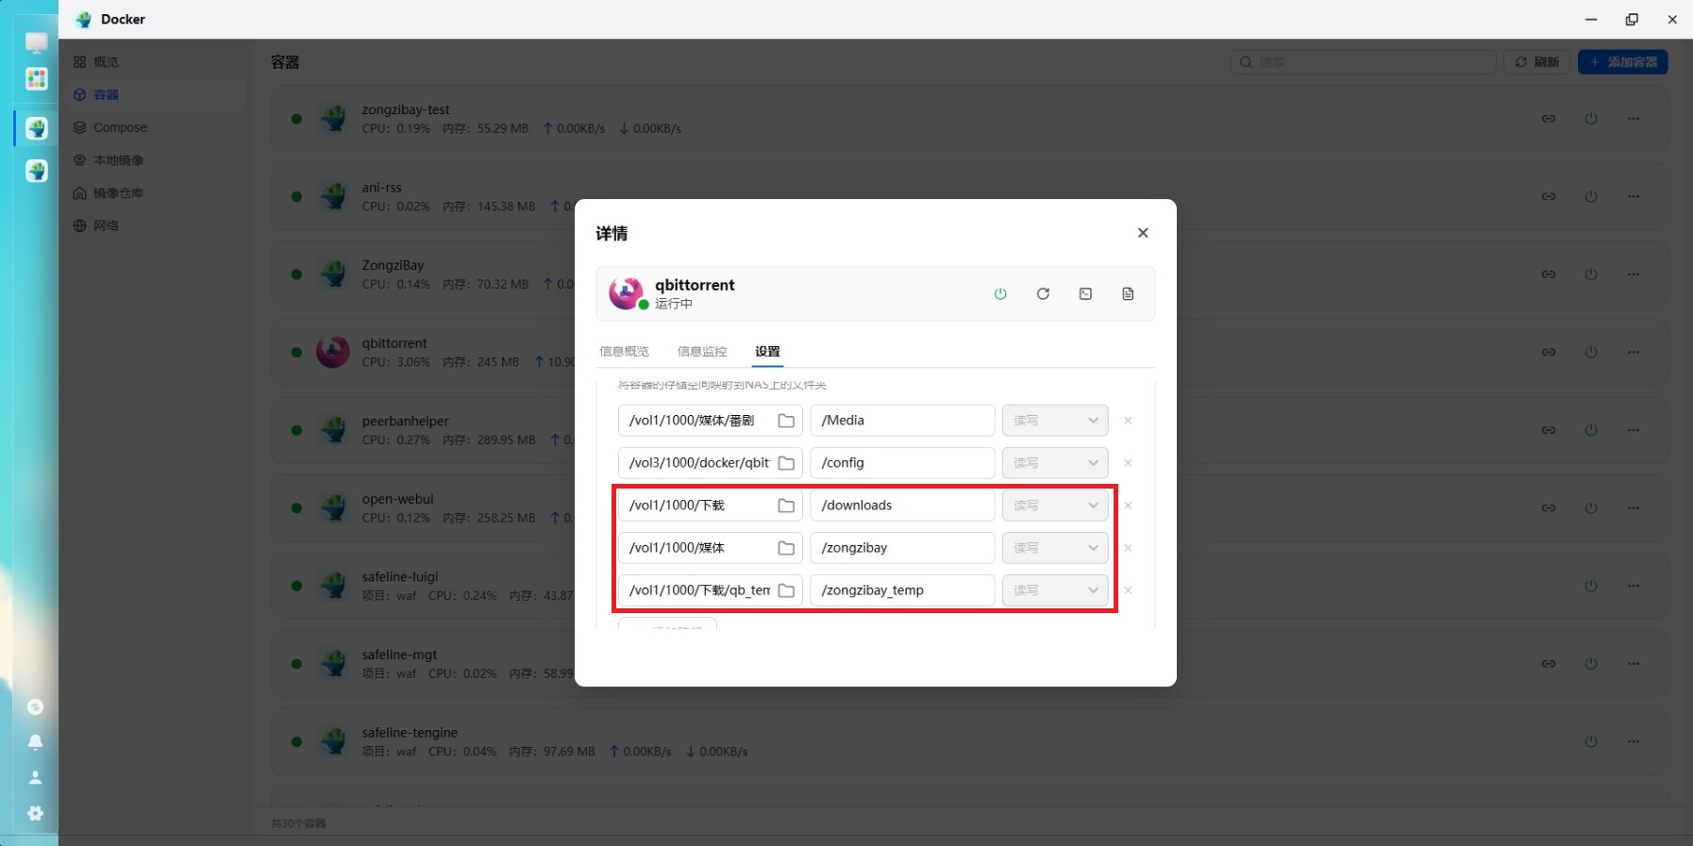
Task: Open the qbittorrent terminal icon in dialog
Action: pos(1085,294)
